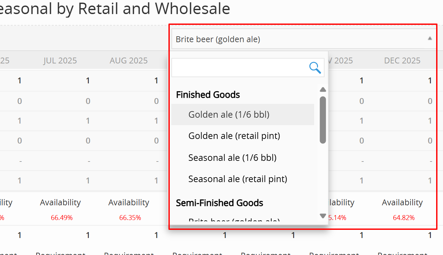Click the 66.49% availability value

point(62,218)
